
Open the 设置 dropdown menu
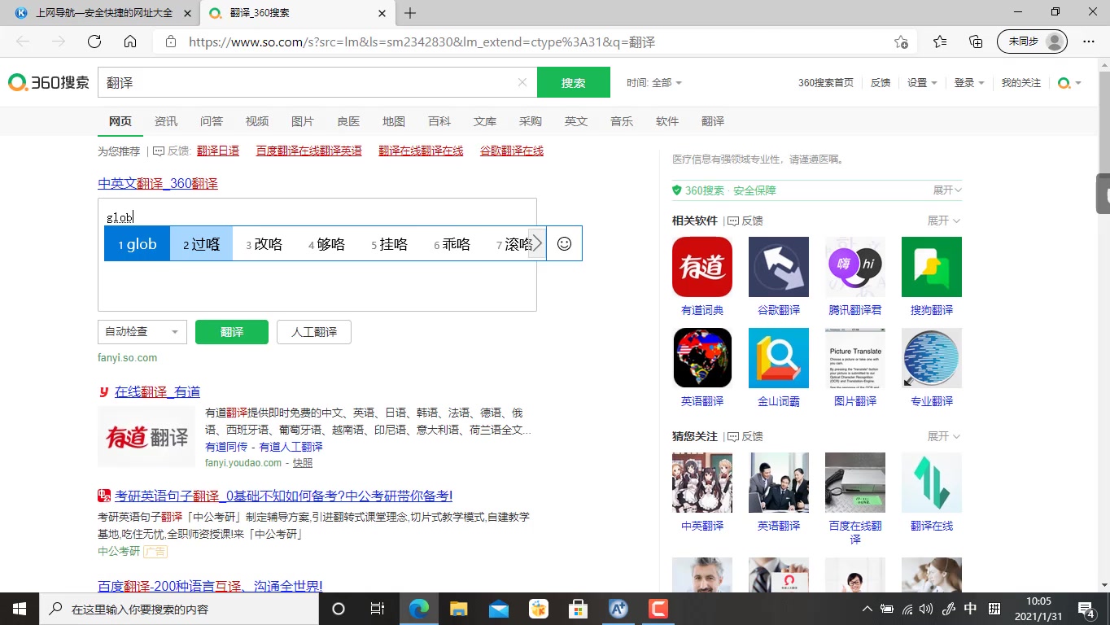click(x=922, y=83)
